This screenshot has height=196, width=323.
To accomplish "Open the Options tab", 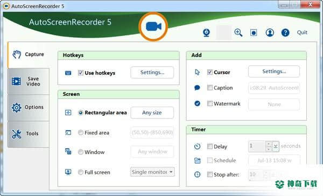I will click(29, 107).
